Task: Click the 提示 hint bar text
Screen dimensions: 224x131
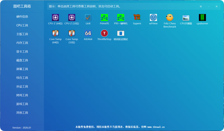Action: tap(85, 6)
